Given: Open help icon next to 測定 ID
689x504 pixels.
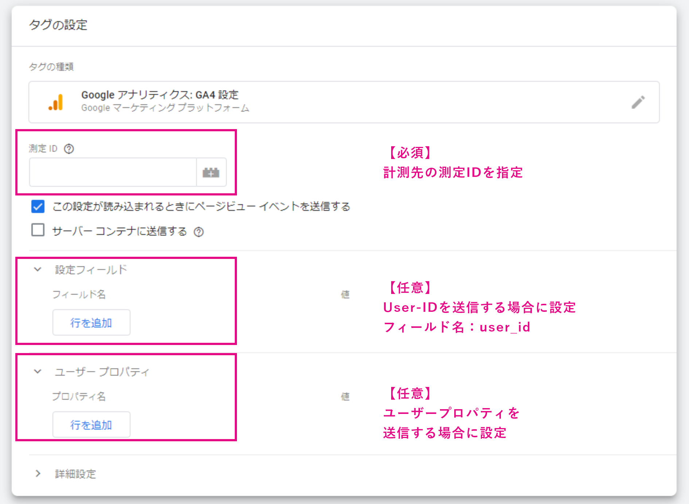Looking at the screenshot, I should (x=69, y=149).
